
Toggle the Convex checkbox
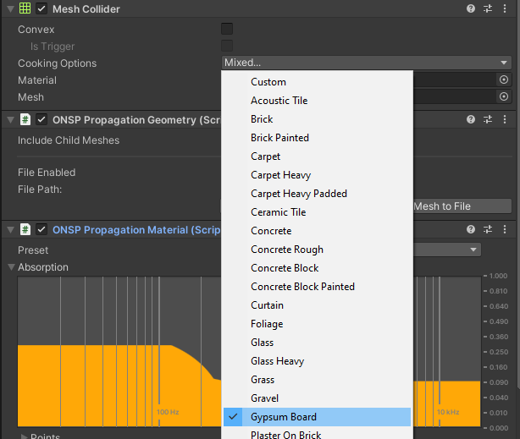click(227, 30)
